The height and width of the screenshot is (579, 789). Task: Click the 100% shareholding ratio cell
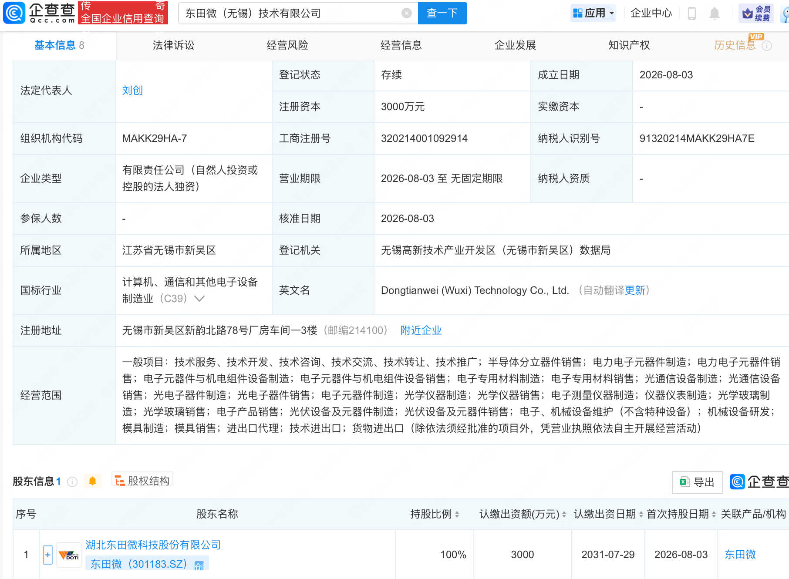(453, 555)
